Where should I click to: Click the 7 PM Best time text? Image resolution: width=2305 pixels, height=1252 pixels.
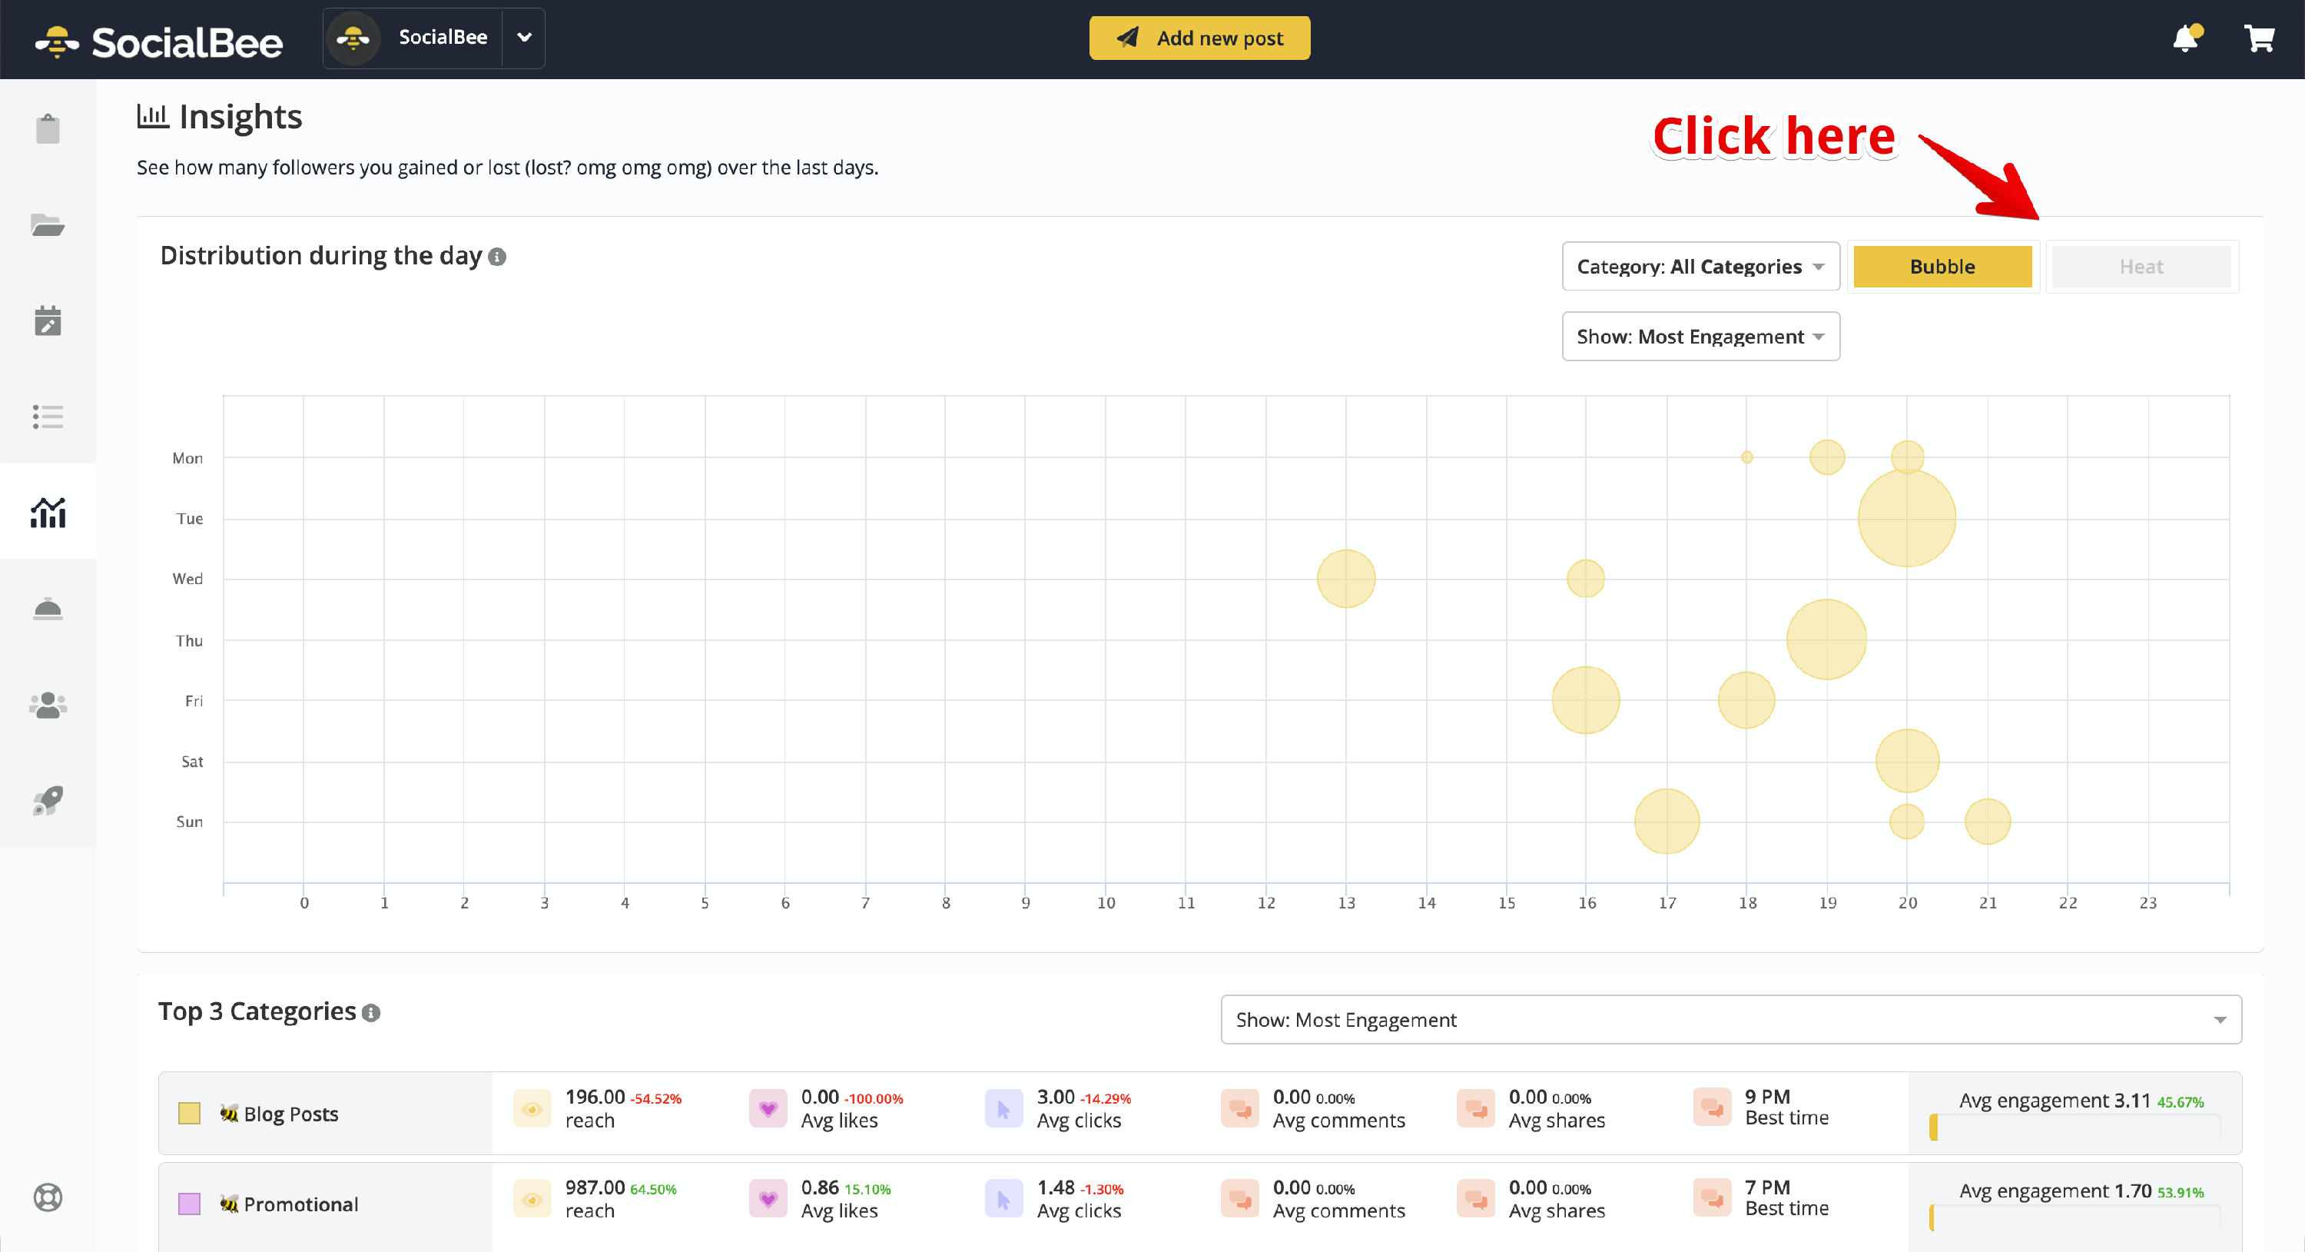click(1767, 1187)
